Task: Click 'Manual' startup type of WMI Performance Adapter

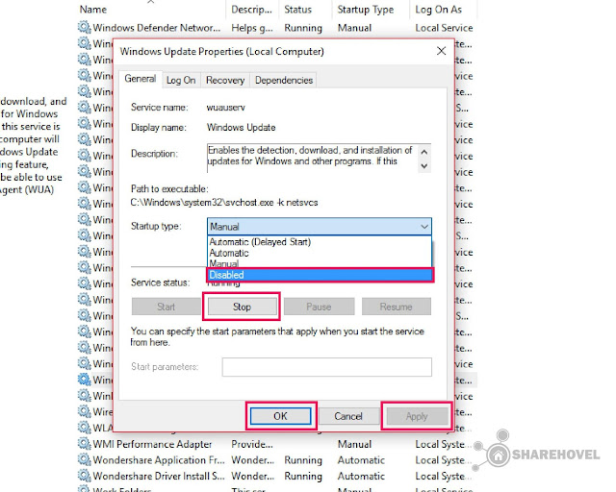Action: click(x=354, y=444)
